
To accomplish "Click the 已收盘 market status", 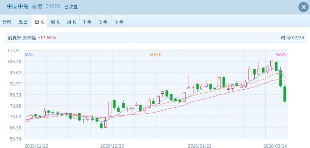I will click(71, 6).
